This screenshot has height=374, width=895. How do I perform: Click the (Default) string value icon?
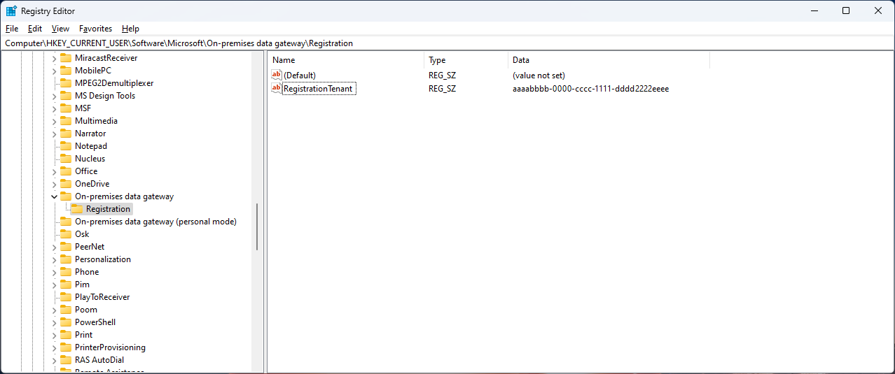pyautogui.click(x=277, y=75)
